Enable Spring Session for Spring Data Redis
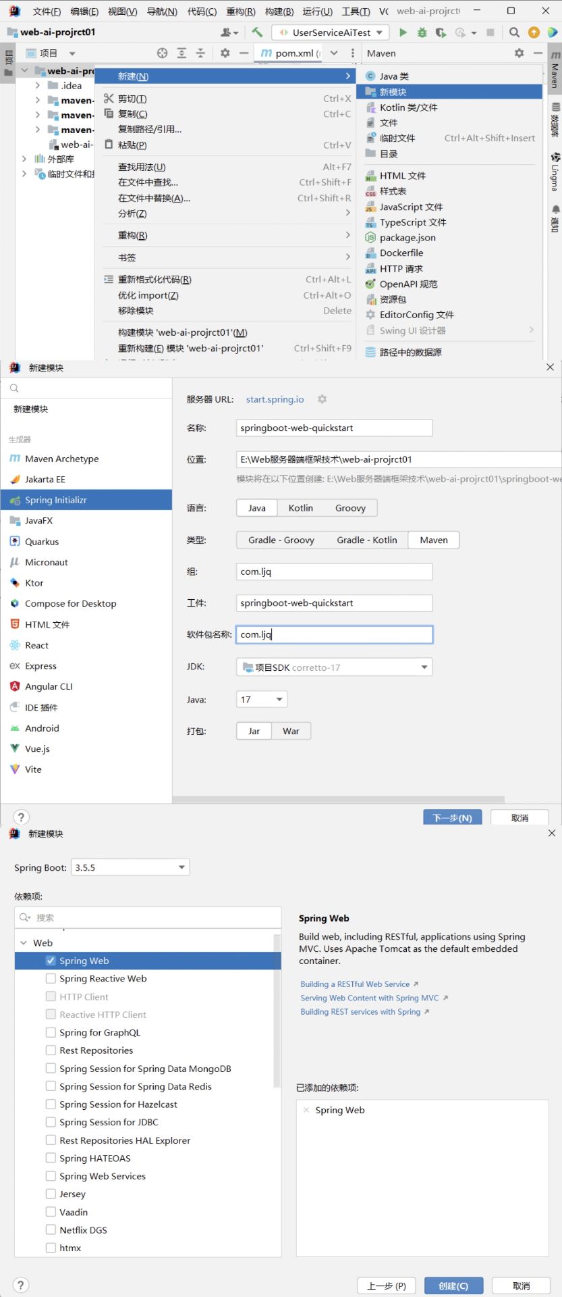This screenshot has height=1297, width=562. pos(51,1086)
